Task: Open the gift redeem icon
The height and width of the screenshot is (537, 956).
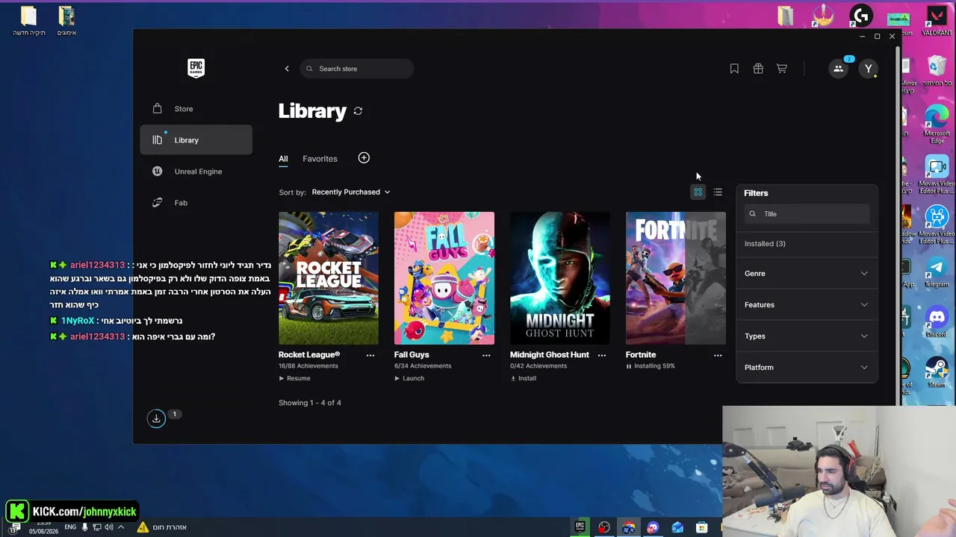Action: click(x=758, y=69)
